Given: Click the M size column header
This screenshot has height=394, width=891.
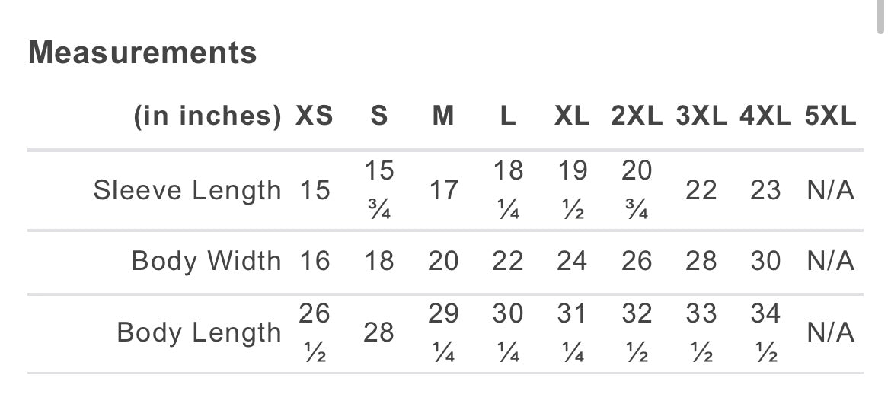Looking at the screenshot, I should click(x=443, y=116).
